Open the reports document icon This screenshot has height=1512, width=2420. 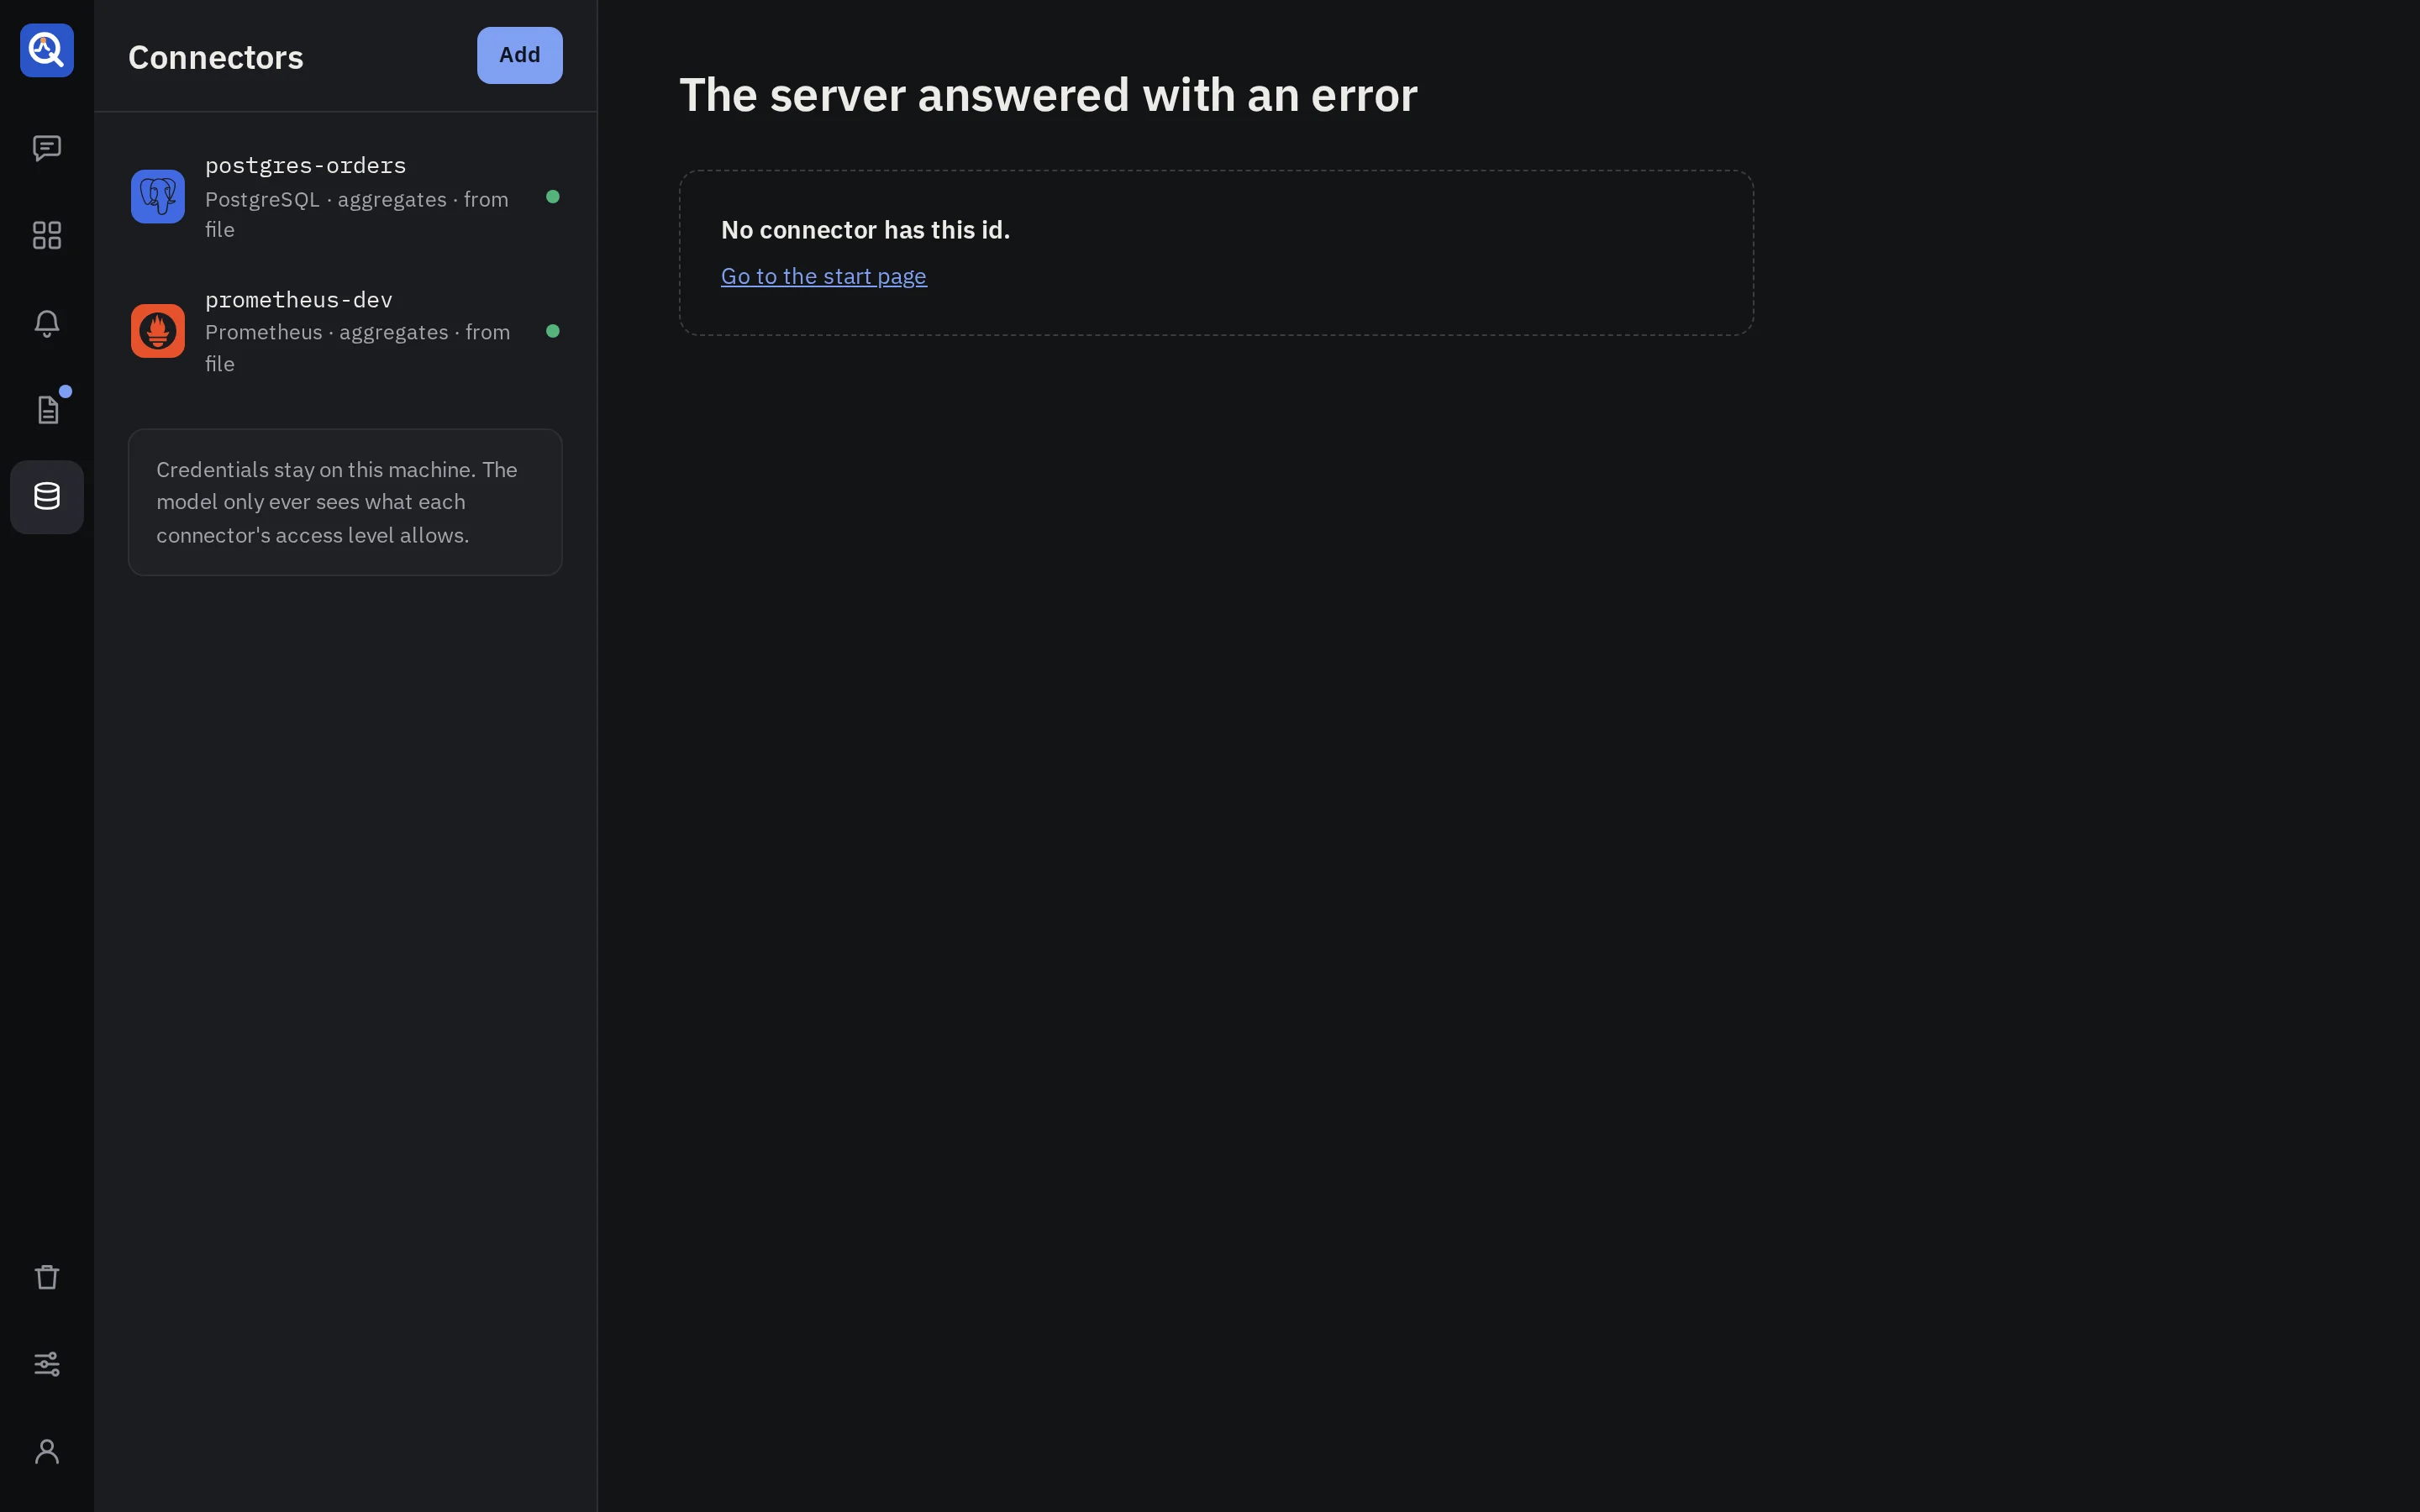point(47,410)
